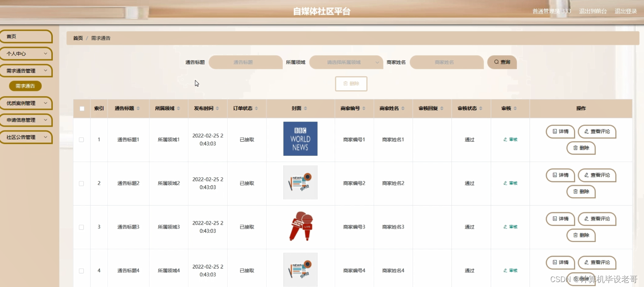Toggle the select-all checkbox in table header
This screenshot has width=644, height=287.
82,108
